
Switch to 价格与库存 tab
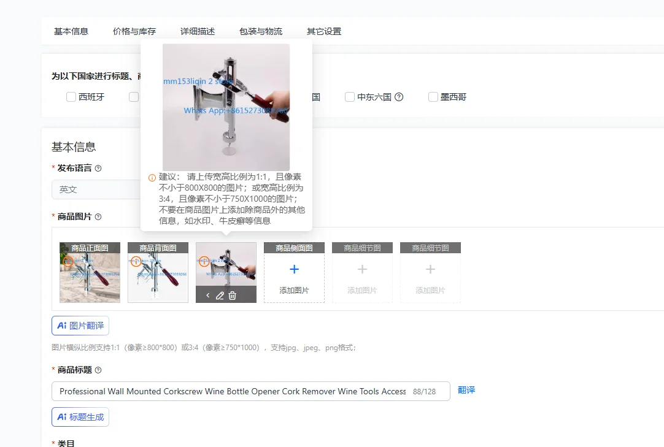(134, 31)
